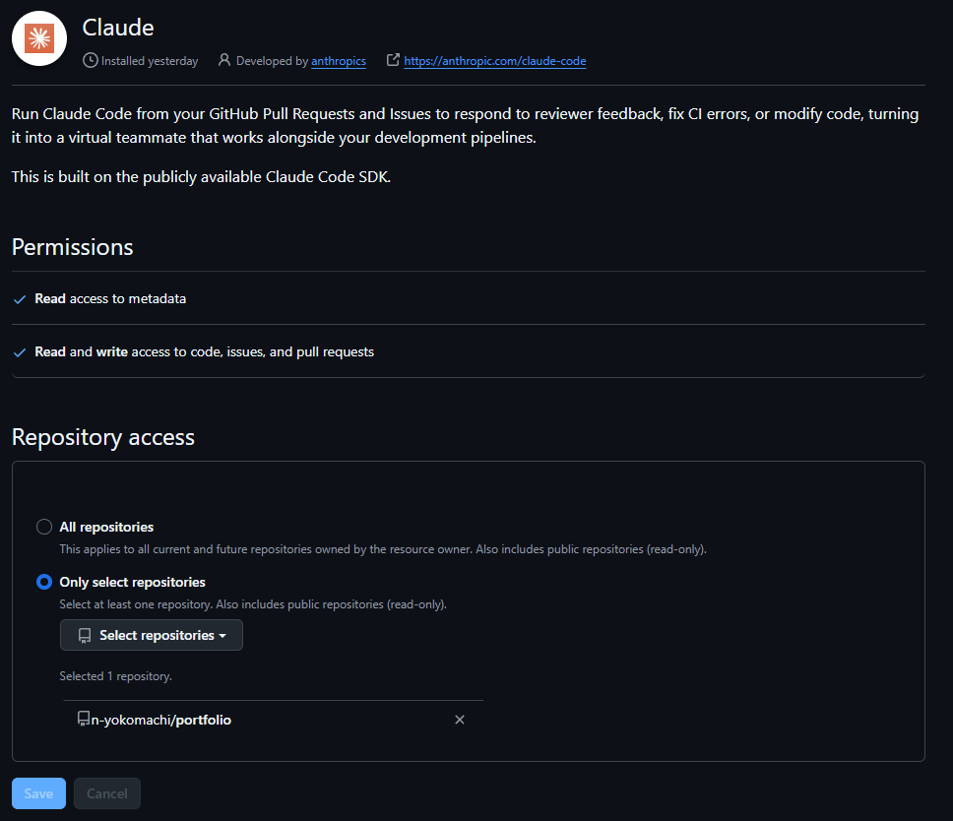Click the Cancel button
The height and width of the screenshot is (821, 953).
tap(107, 793)
